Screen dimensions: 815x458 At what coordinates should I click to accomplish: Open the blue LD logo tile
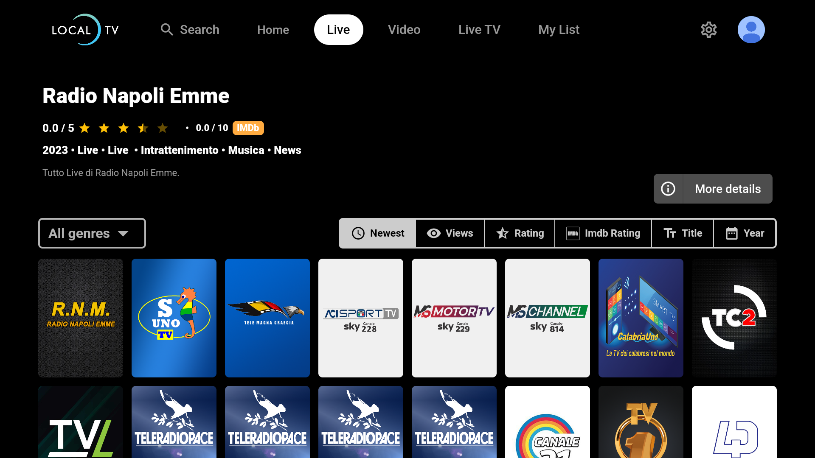(734, 422)
